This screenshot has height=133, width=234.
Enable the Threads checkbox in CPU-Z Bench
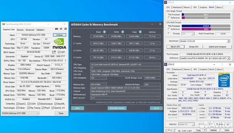169,34
